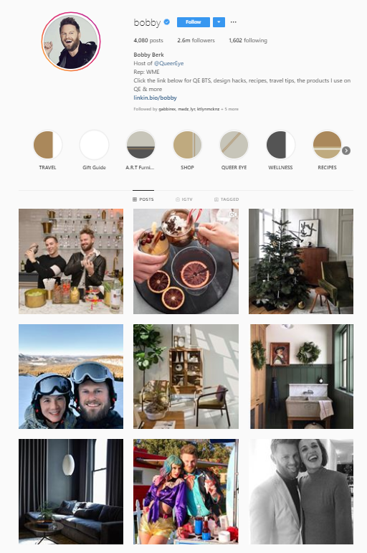Open the Christmas tree post thumbnail
The height and width of the screenshot is (553, 367).
coord(301,261)
